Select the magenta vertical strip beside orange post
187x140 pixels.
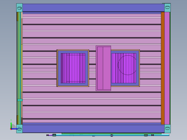167,68
